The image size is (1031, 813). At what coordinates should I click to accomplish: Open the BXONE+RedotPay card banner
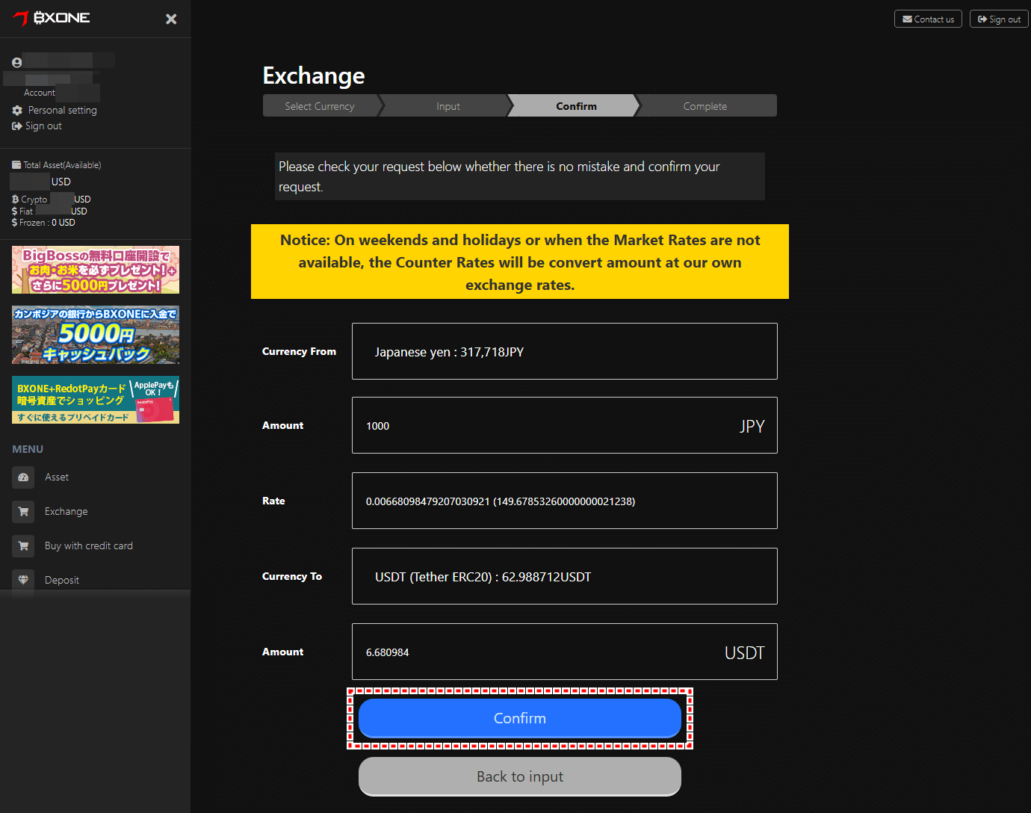96,400
